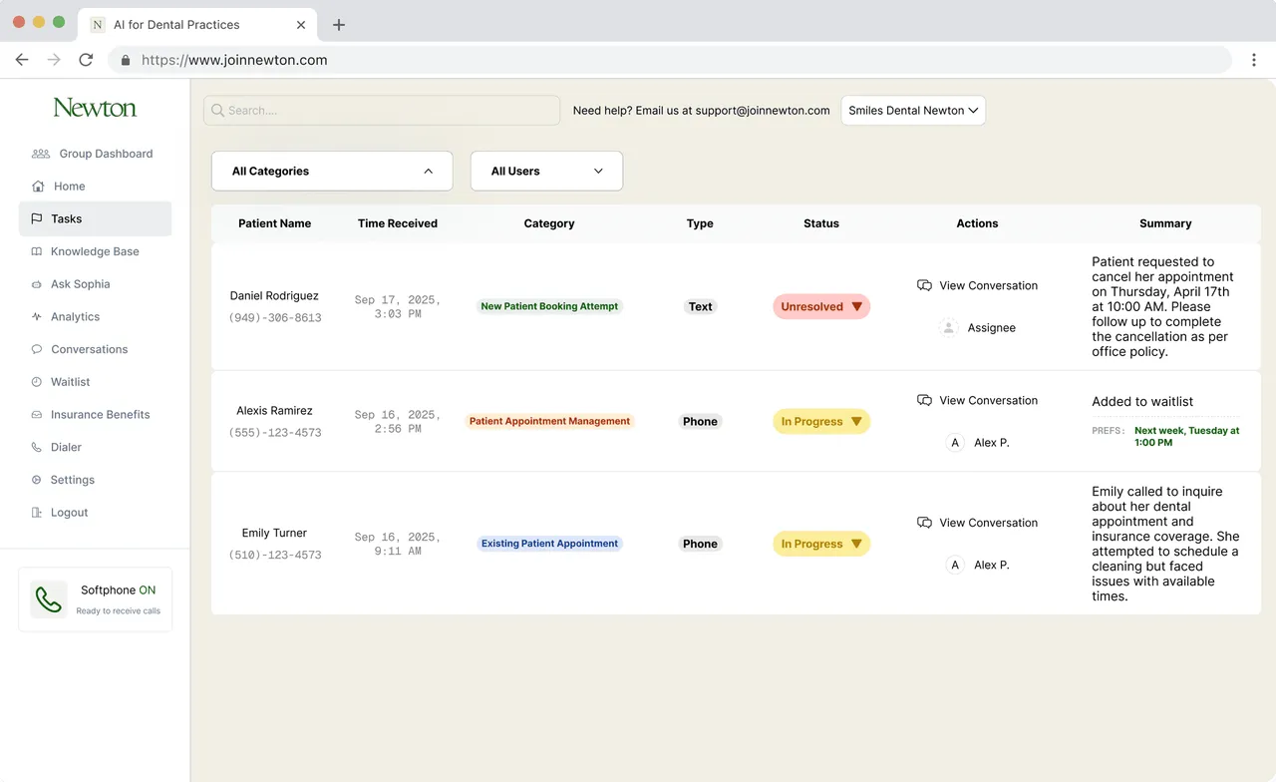This screenshot has width=1276, height=782.
Task: Click the Knowledge Base book icon
Action: pyautogui.click(x=37, y=251)
